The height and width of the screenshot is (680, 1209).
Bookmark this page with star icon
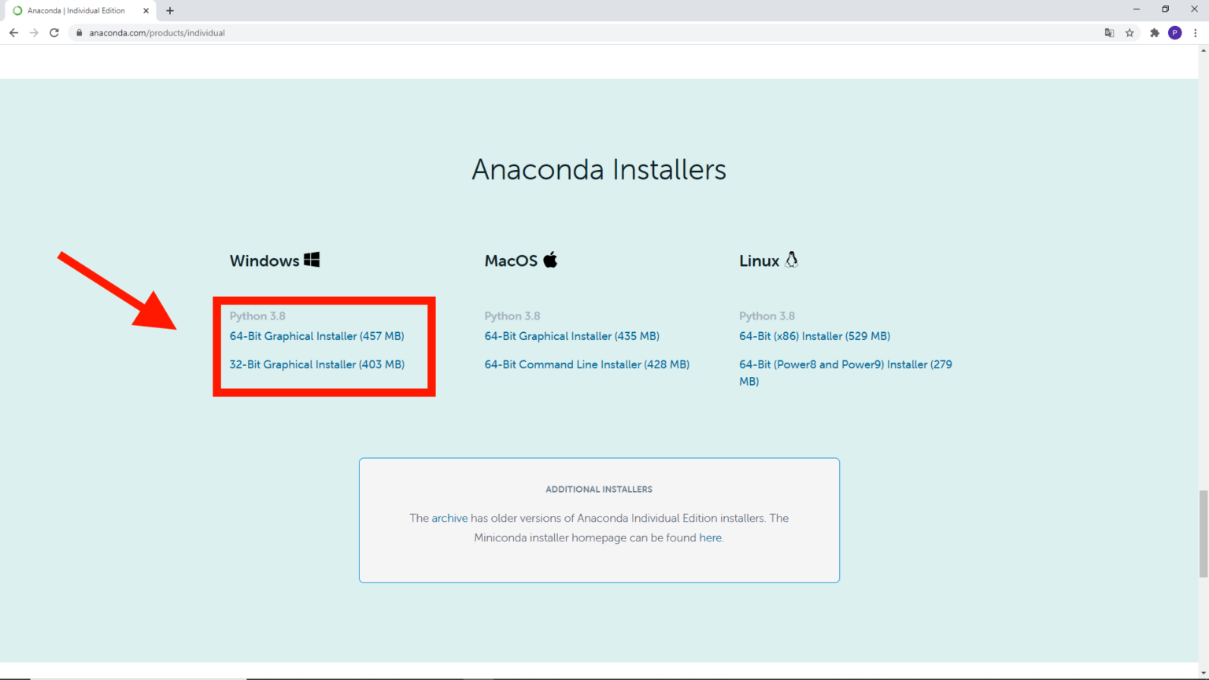(1130, 33)
